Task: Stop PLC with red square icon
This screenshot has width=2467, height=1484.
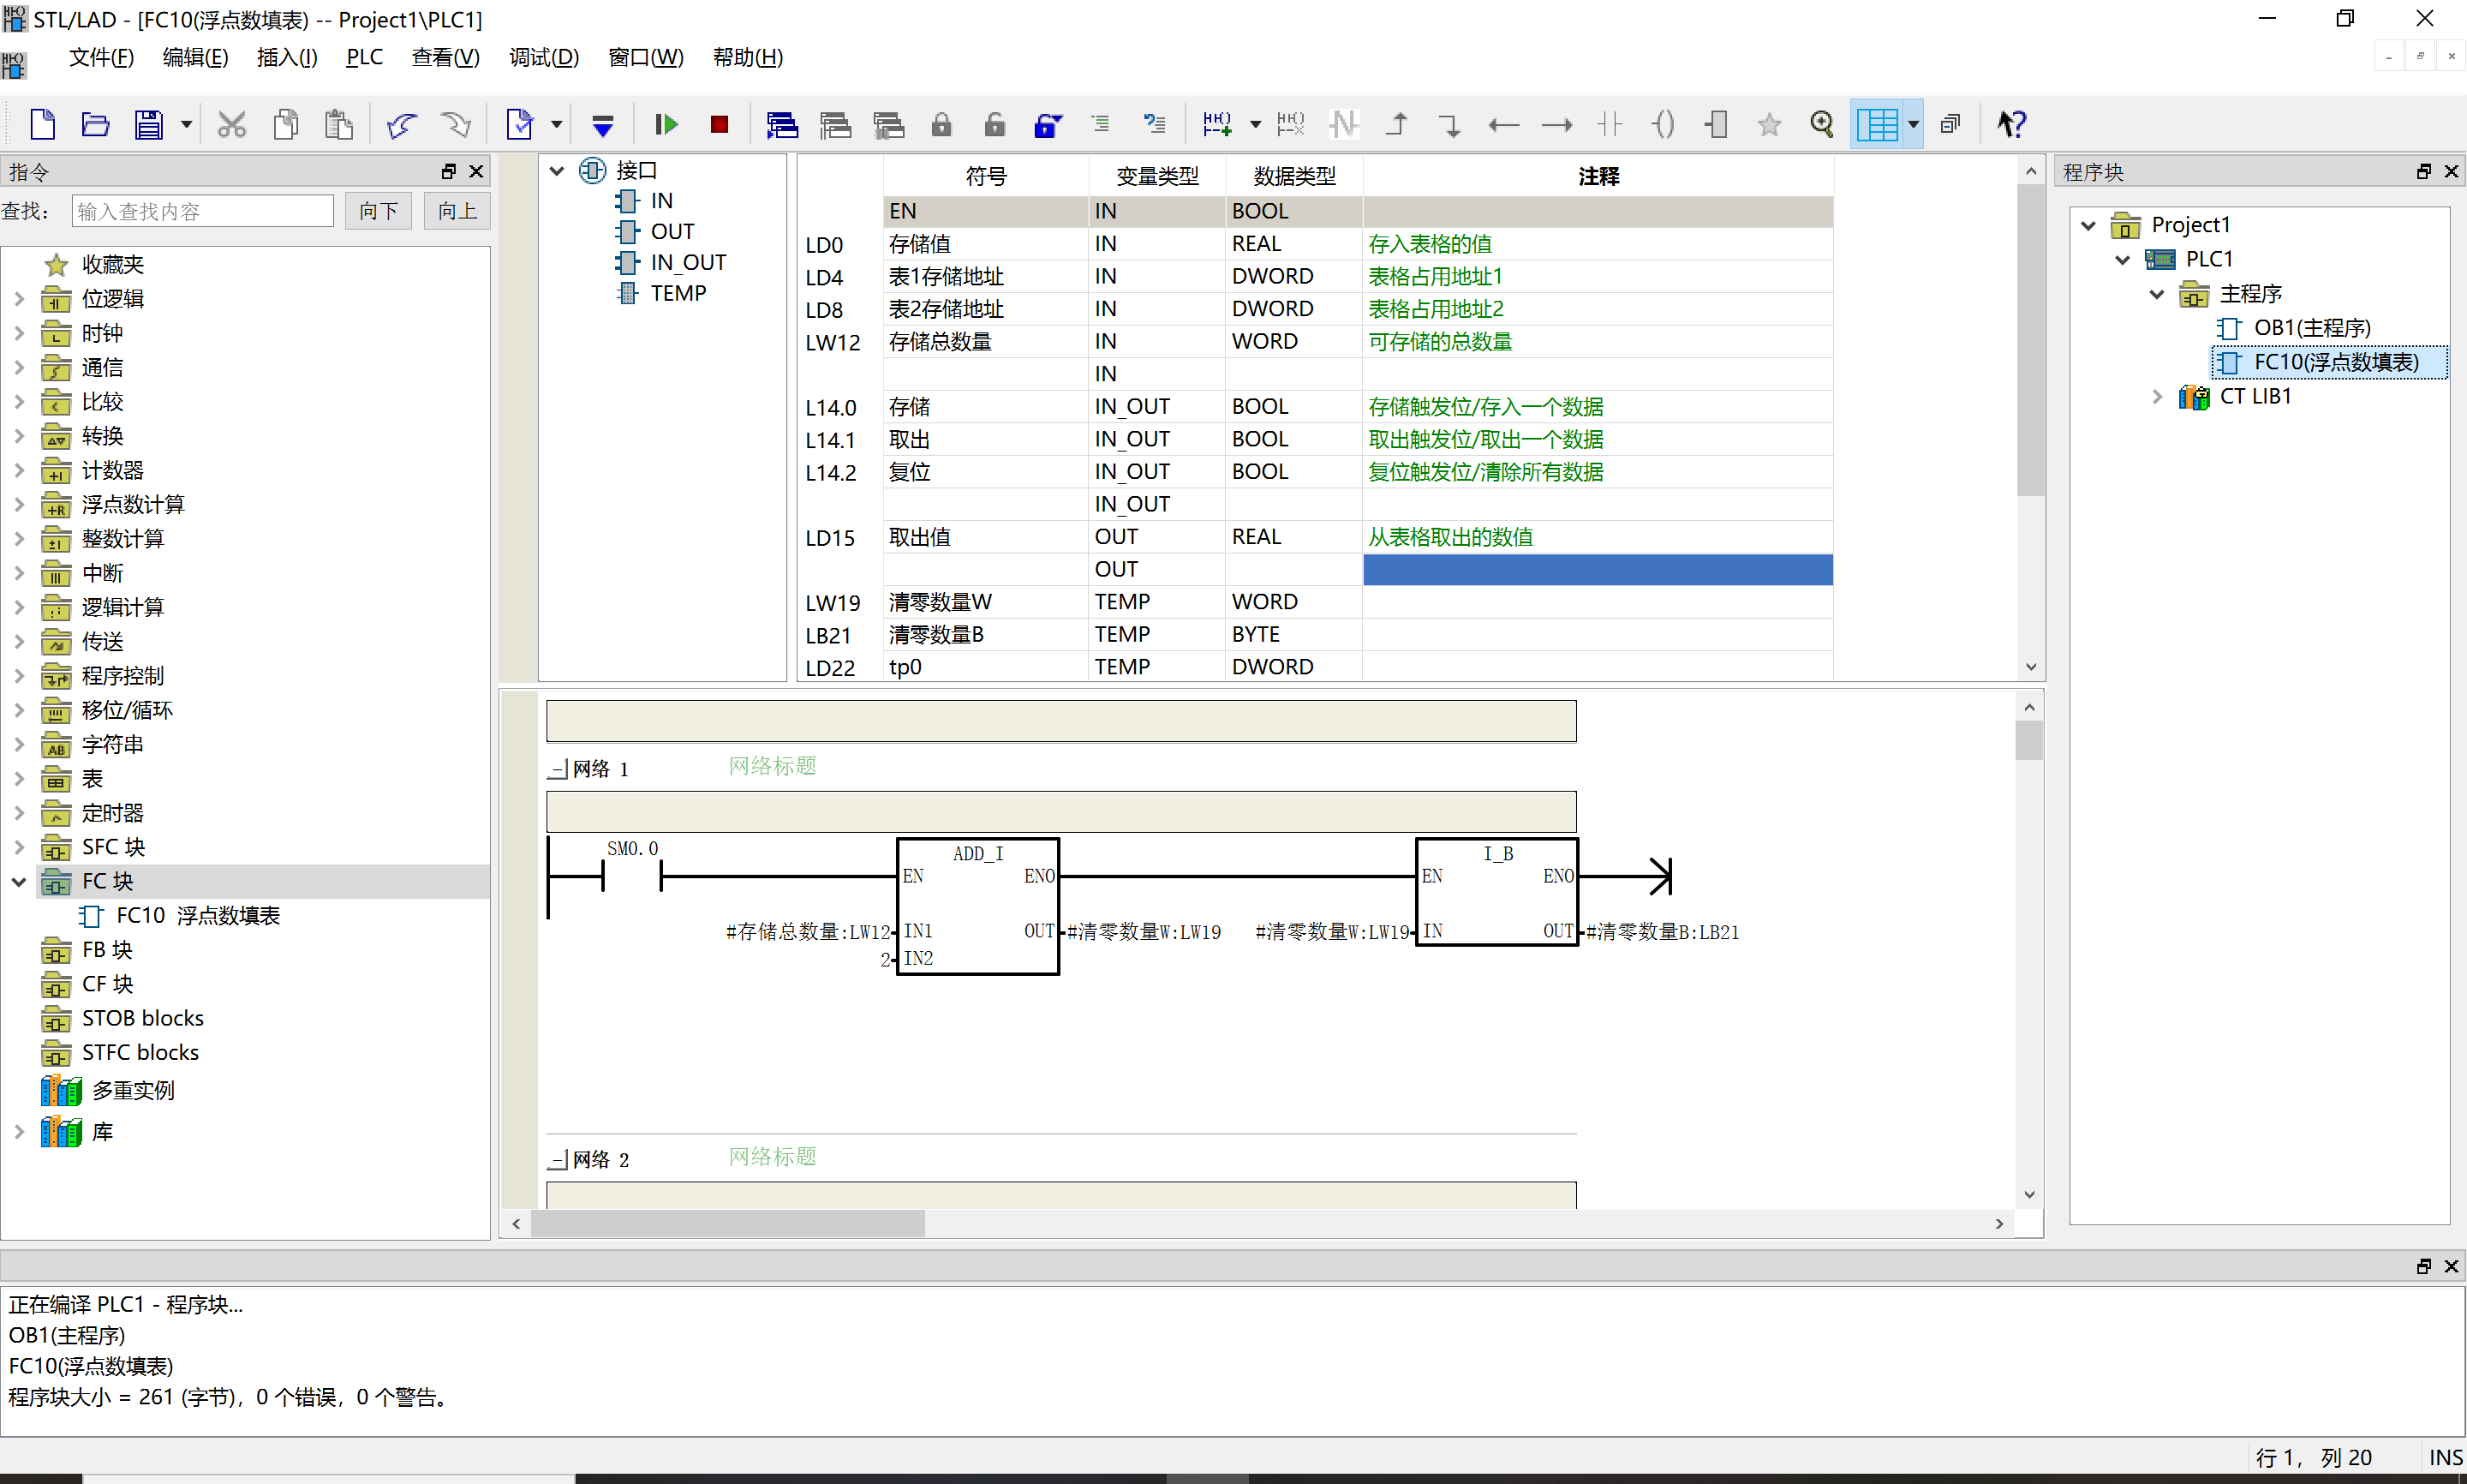Action: point(719,124)
